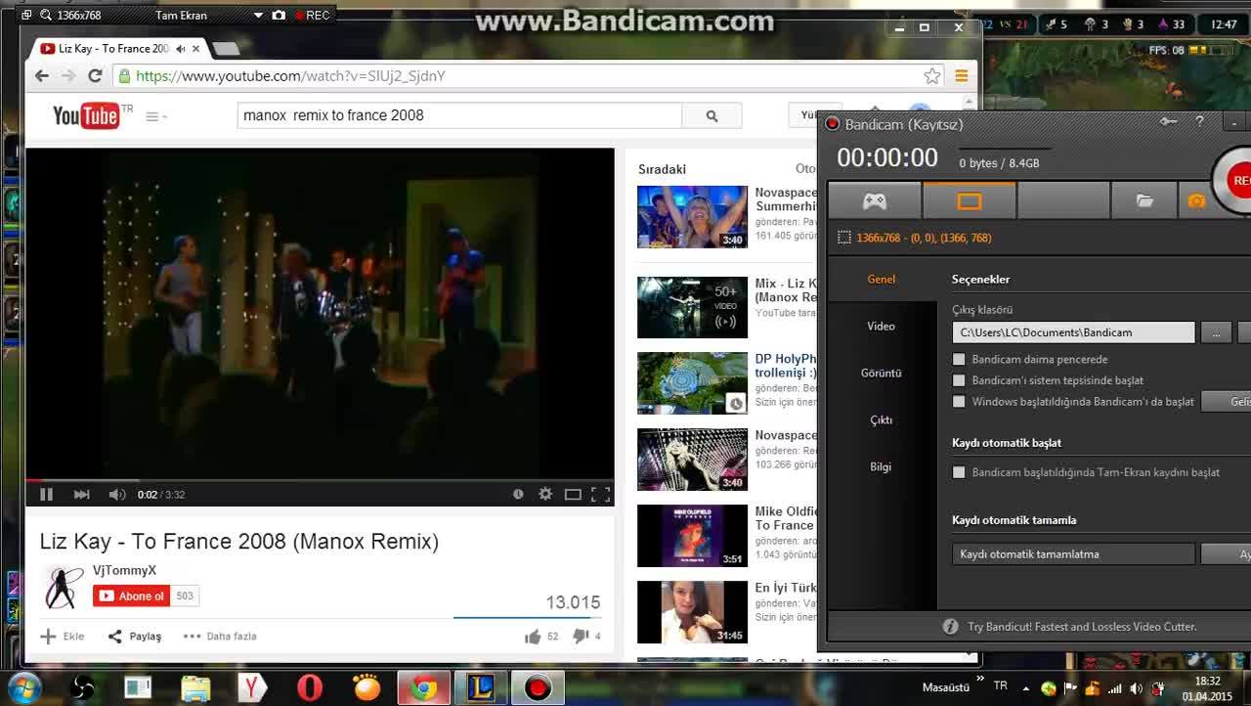
Task: Open the En İyi Türk video thumbnail
Action: point(692,612)
